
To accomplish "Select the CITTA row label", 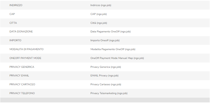I will click(x=13, y=23).
